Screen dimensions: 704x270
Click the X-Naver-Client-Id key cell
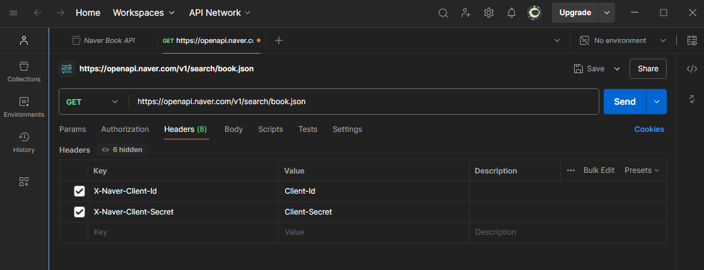pyautogui.click(x=183, y=191)
